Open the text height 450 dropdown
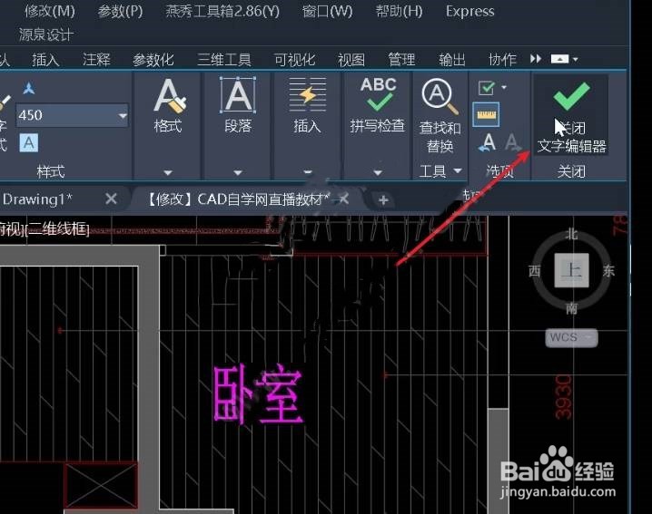Image resolution: width=652 pixels, height=514 pixels. pyautogui.click(x=123, y=115)
